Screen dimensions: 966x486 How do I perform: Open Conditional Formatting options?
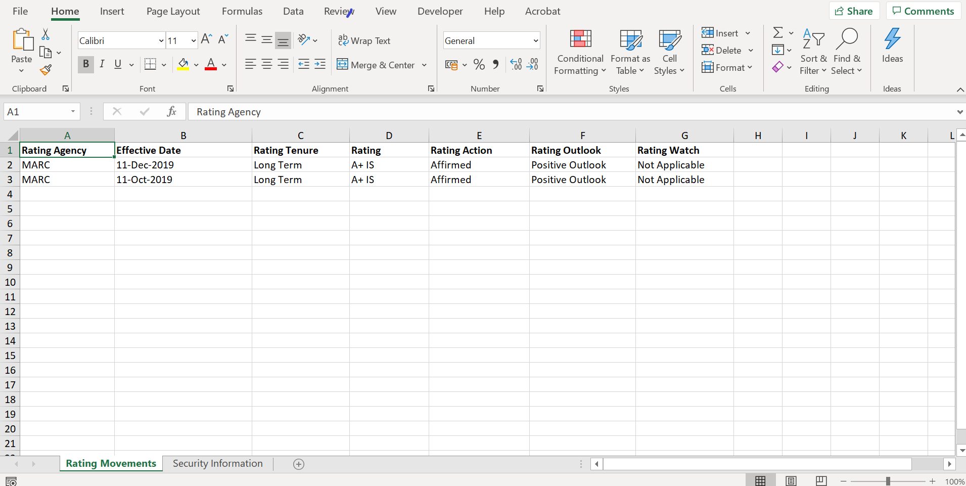(x=579, y=52)
